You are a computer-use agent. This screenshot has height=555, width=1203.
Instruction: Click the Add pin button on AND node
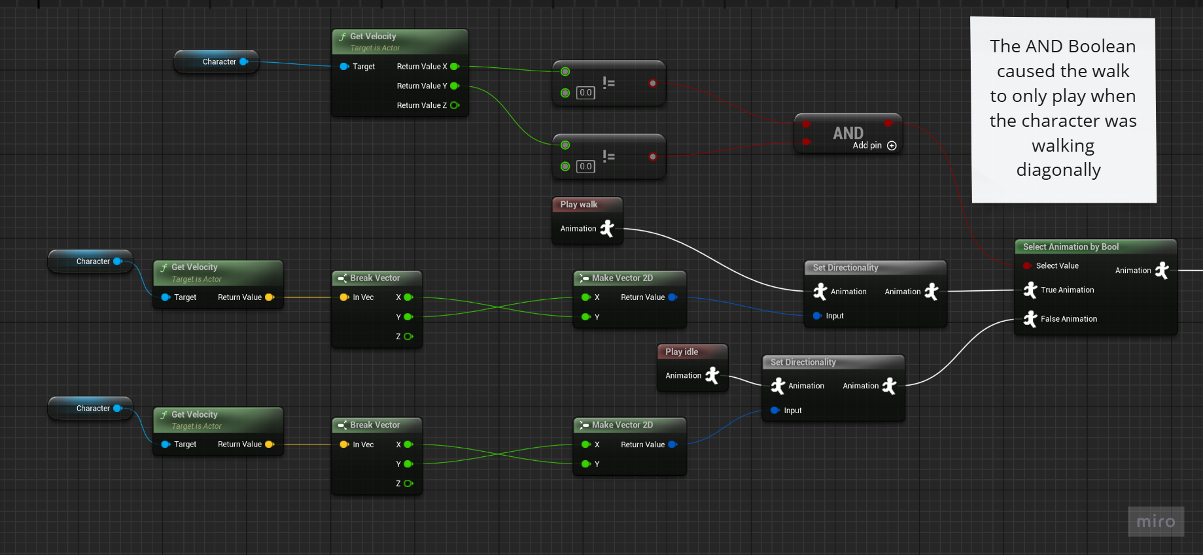pos(891,146)
